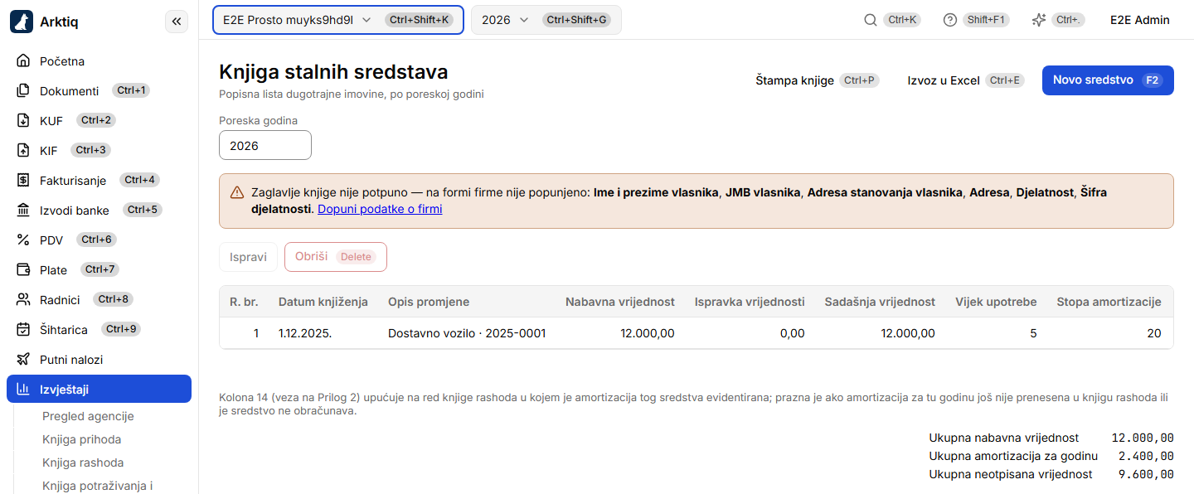Click the Putni nalozi airplane icon
The width and height of the screenshot is (1194, 494).
[x=23, y=360]
